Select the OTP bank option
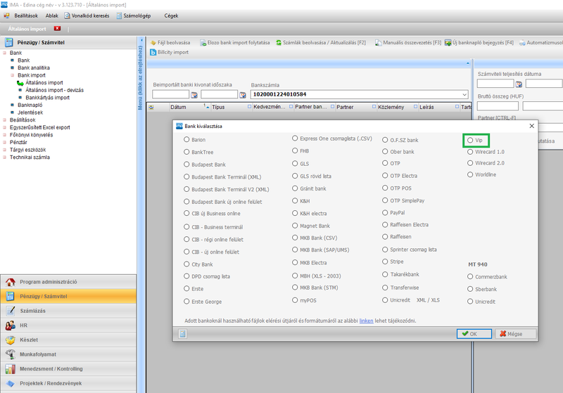The height and width of the screenshot is (393, 563). click(x=386, y=163)
